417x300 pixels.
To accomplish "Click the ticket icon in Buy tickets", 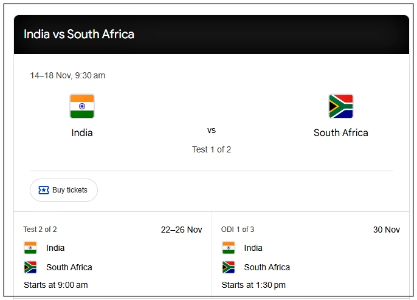I will click(44, 190).
